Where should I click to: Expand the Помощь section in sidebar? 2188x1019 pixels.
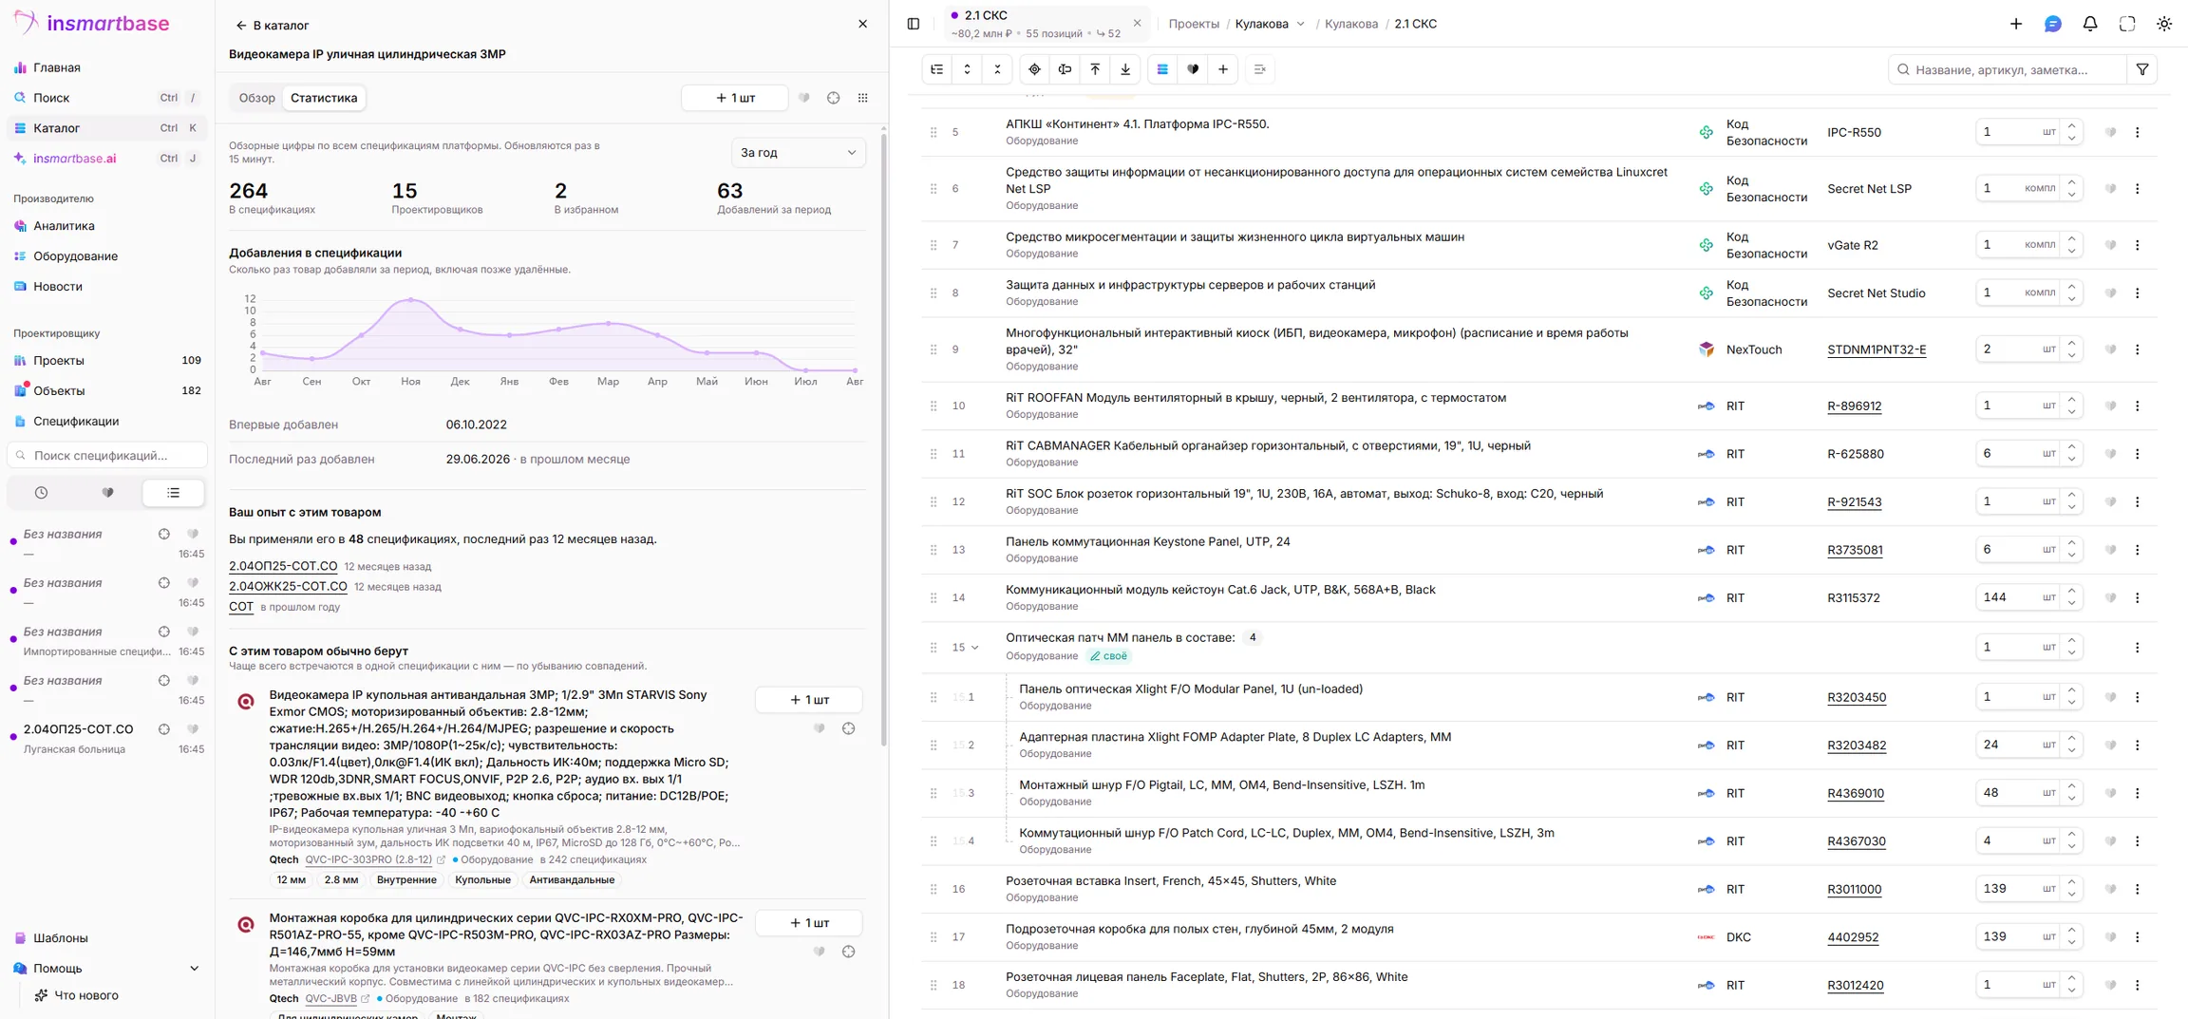tap(106, 969)
